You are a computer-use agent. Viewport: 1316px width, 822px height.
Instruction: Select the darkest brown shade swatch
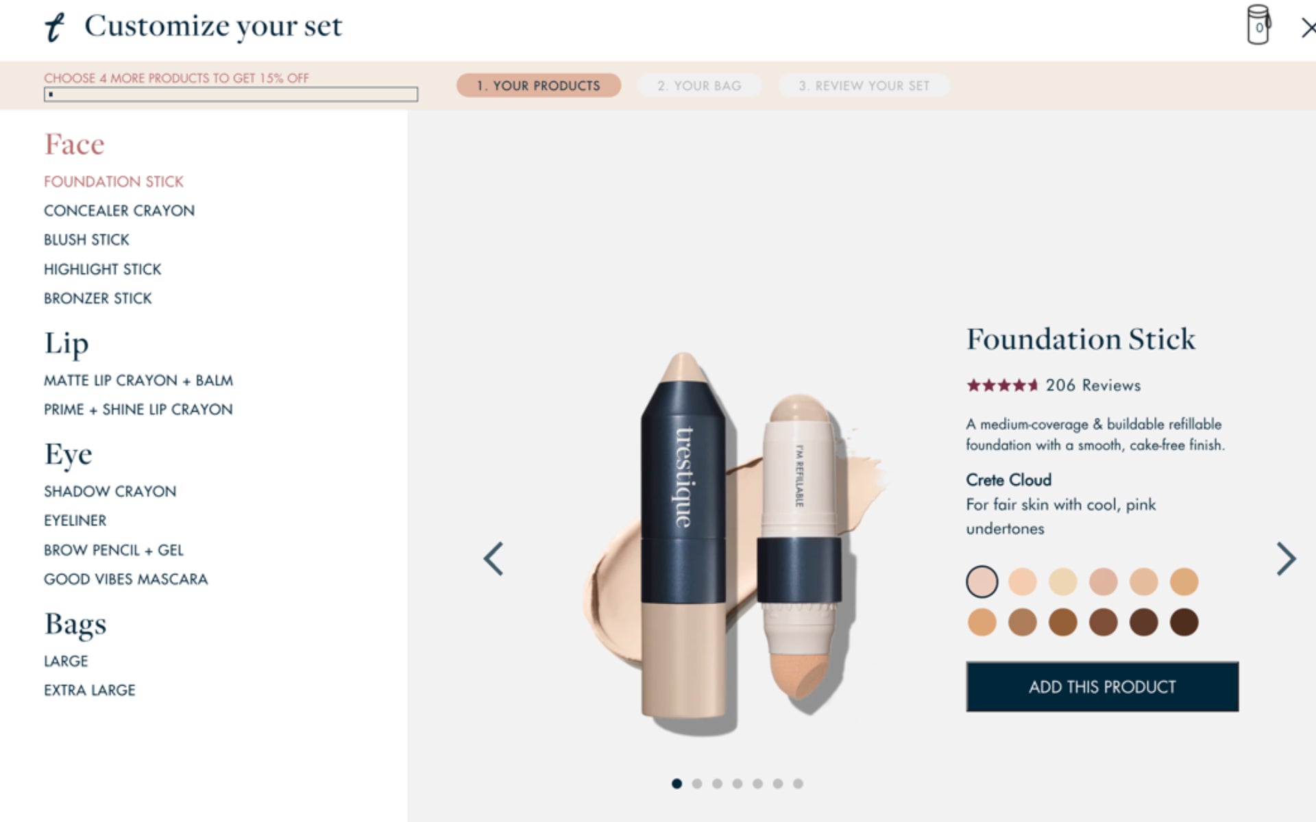1184,623
